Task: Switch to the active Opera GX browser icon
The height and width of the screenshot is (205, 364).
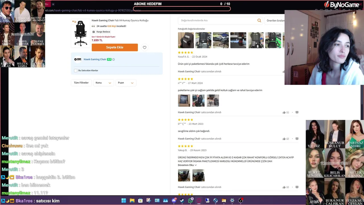Action: tap(199, 200)
